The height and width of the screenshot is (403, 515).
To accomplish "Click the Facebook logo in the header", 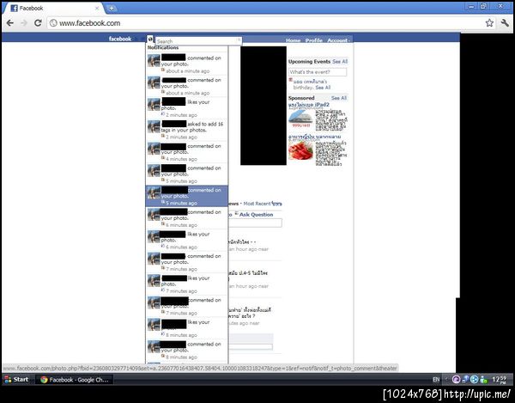I will click(120, 39).
